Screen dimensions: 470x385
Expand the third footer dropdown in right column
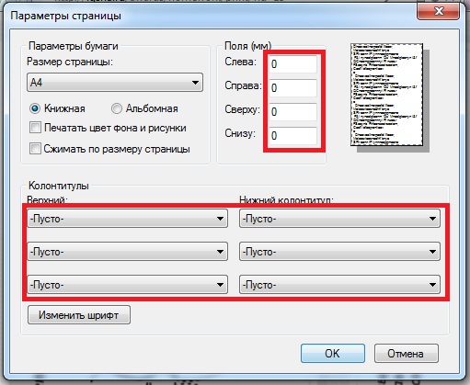[339, 285]
